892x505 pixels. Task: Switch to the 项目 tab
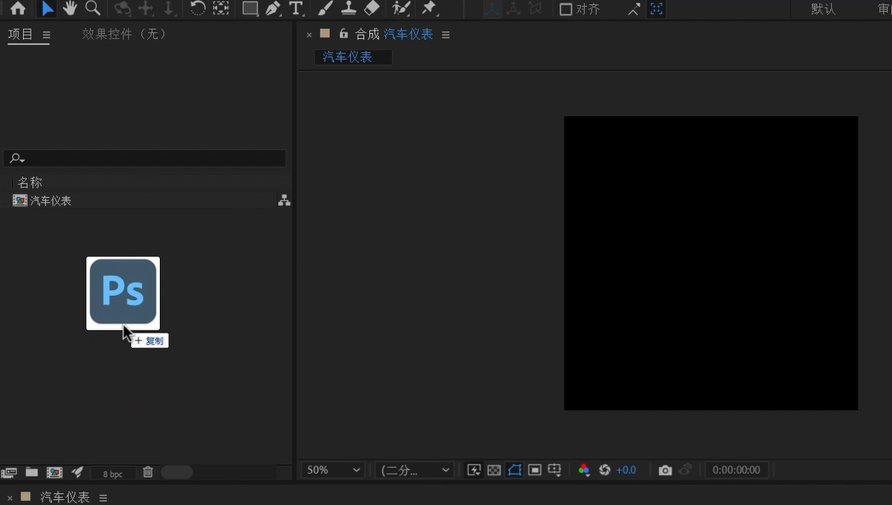pos(20,34)
